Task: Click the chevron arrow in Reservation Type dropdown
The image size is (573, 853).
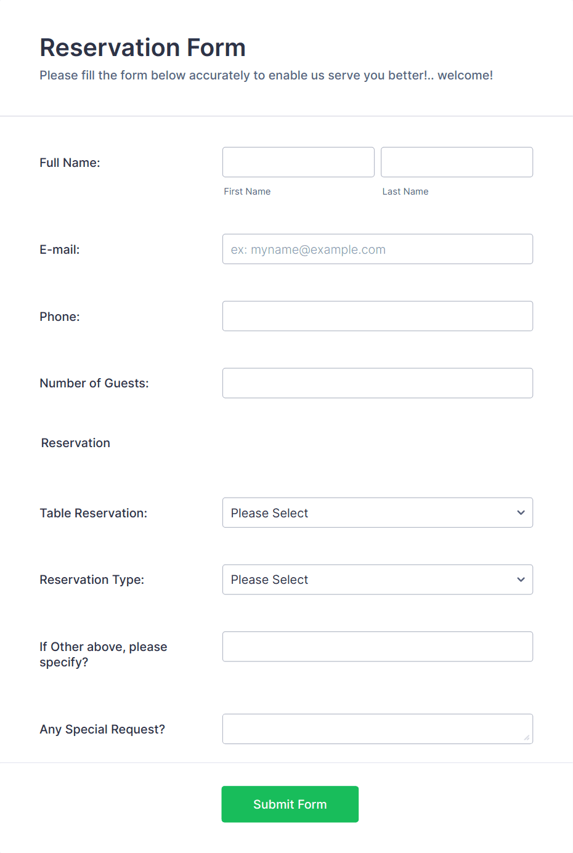Action: pos(521,580)
